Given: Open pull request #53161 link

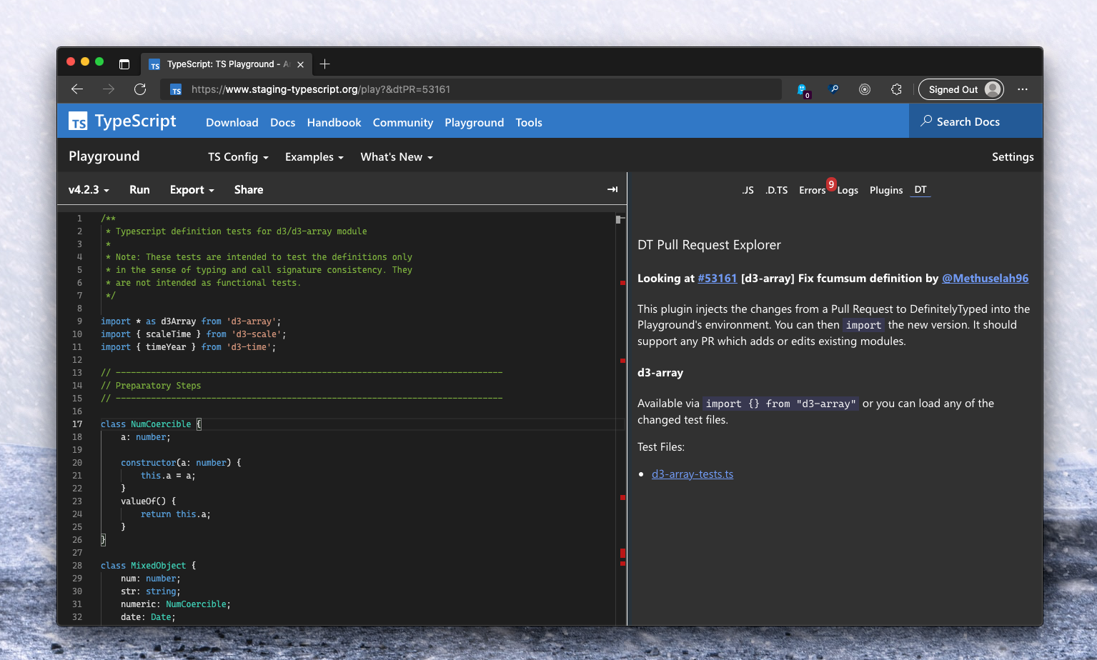Looking at the screenshot, I should (718, 279).
